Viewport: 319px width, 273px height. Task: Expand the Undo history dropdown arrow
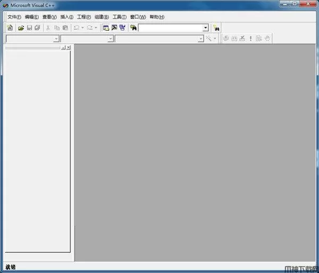click(82, 28)
